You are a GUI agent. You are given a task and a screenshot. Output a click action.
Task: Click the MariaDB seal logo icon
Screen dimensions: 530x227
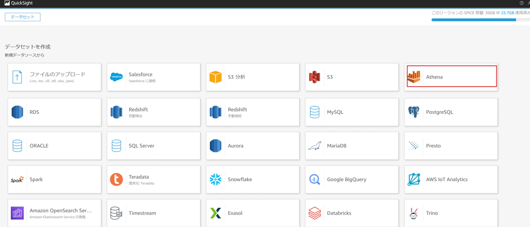315,146
